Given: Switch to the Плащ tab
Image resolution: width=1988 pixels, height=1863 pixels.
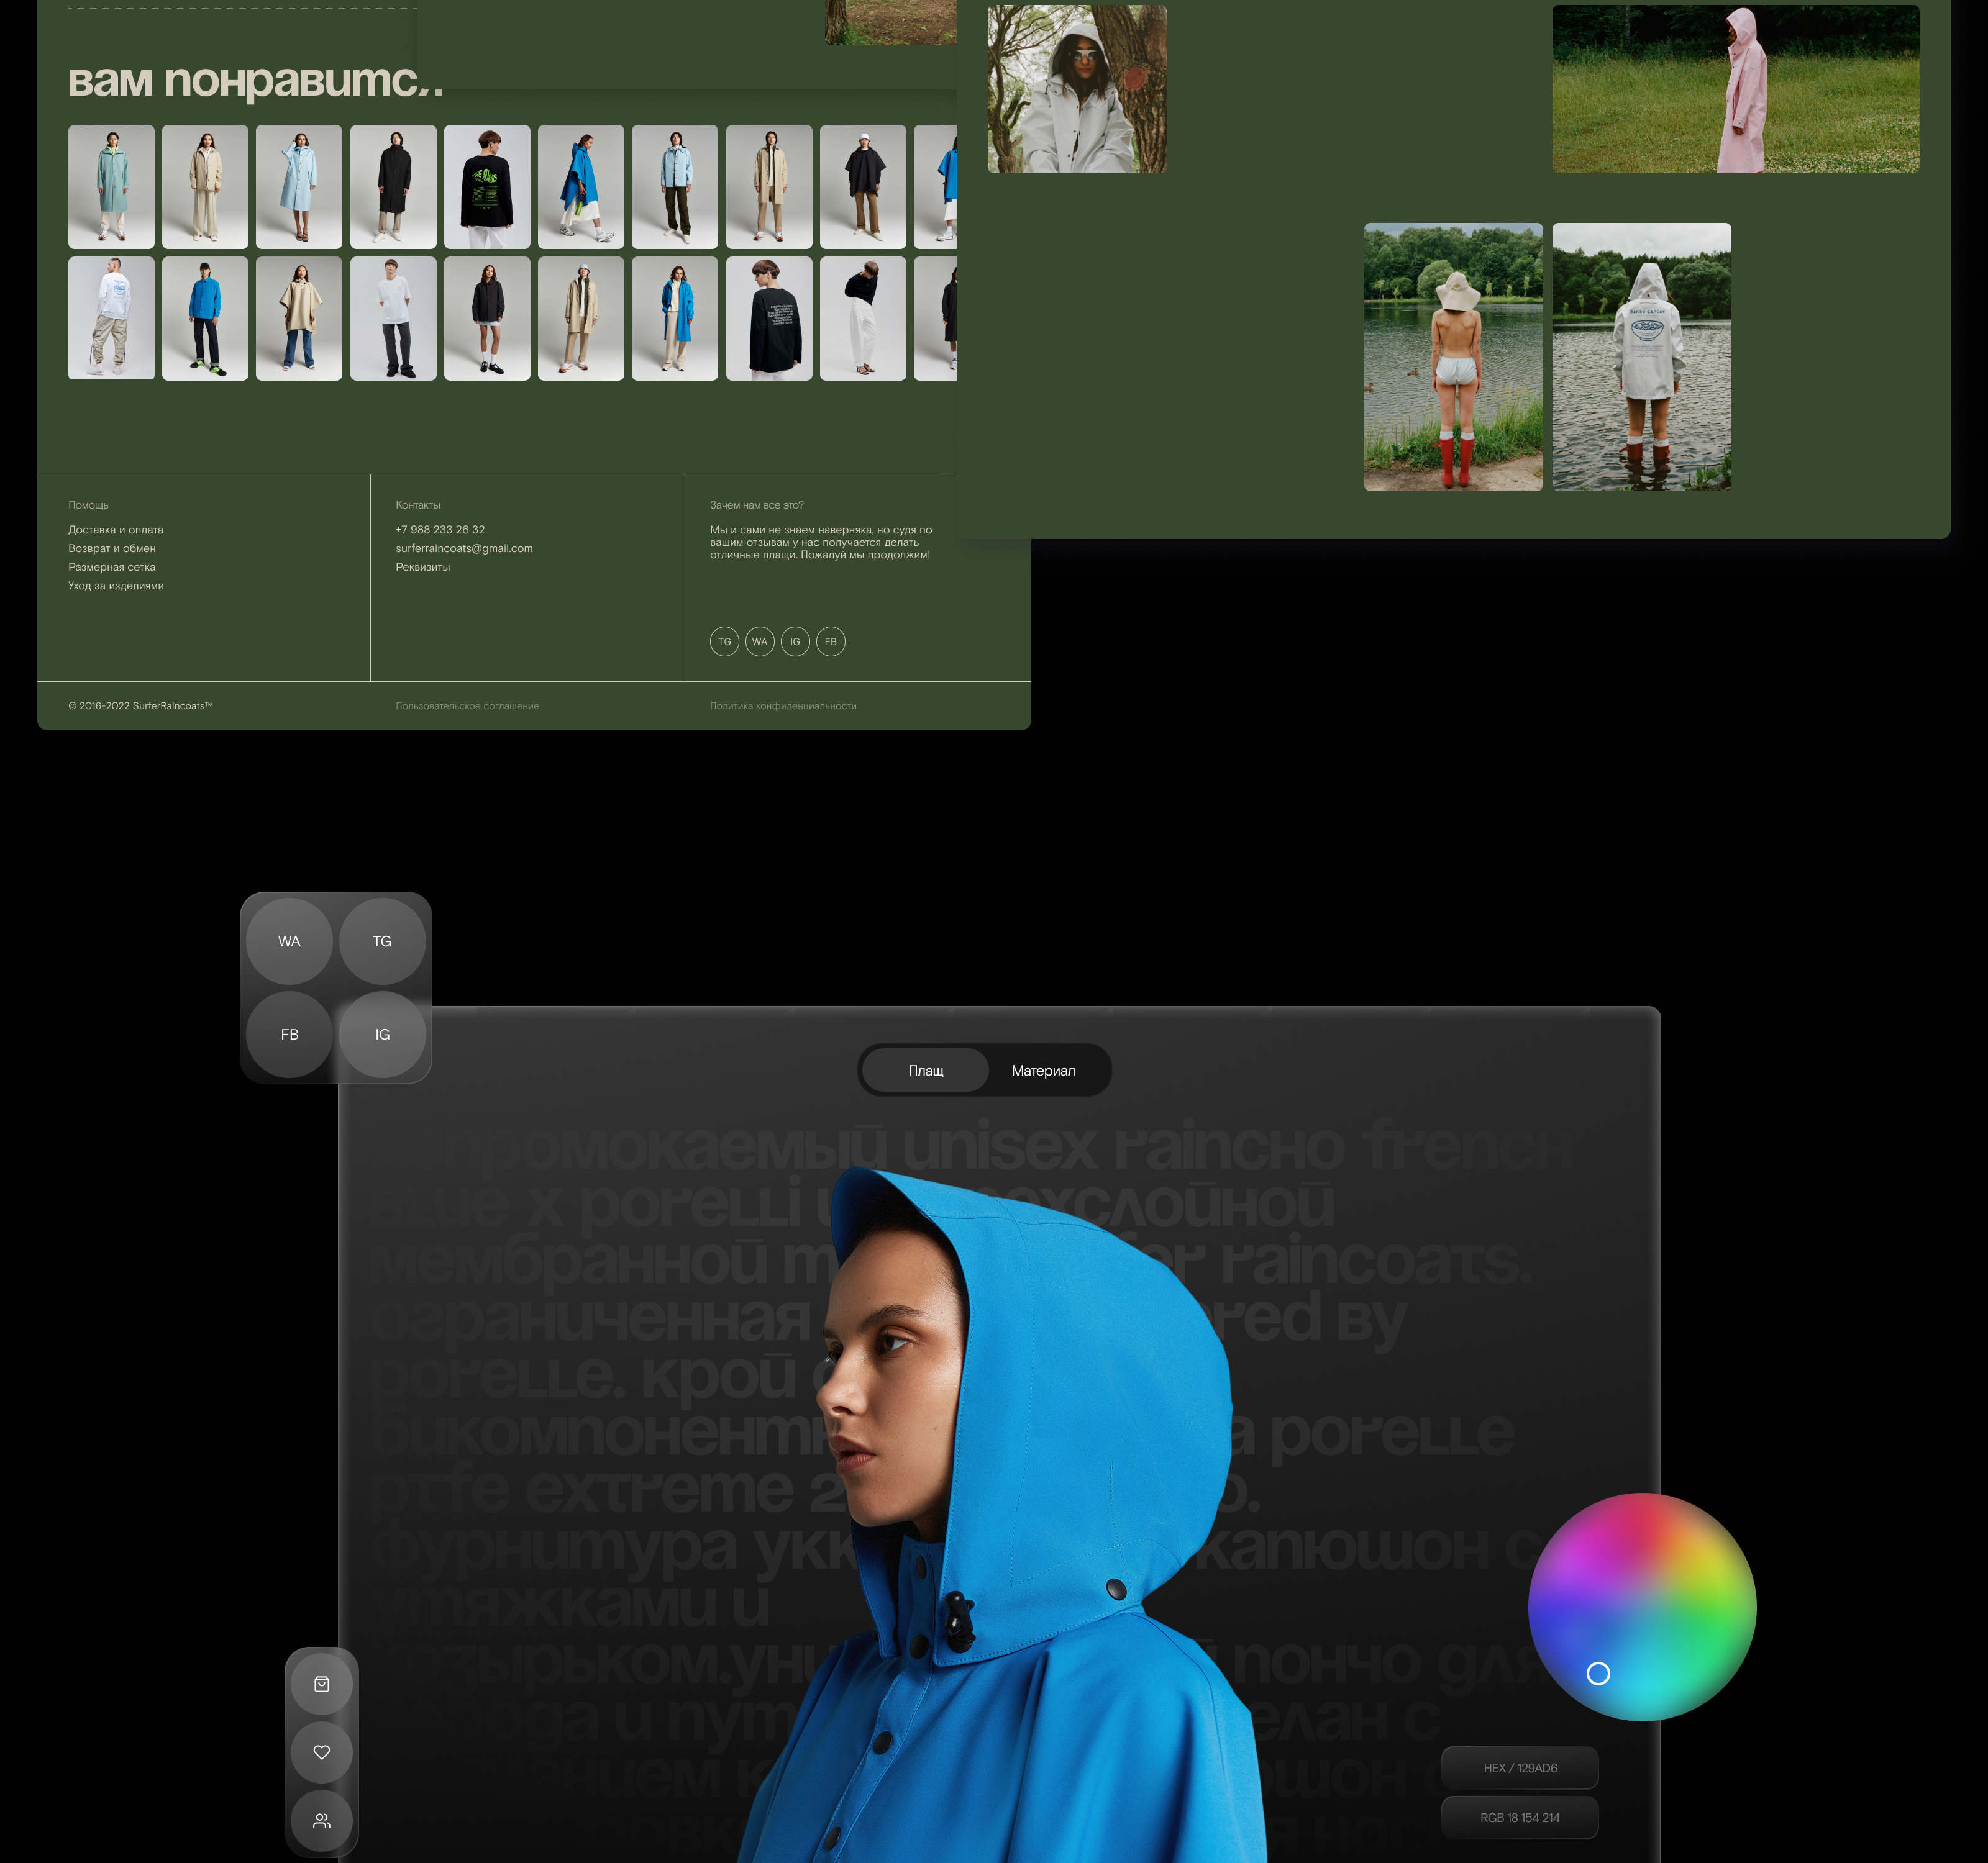Looking at the screenshot, I should tap(925, 1071).
